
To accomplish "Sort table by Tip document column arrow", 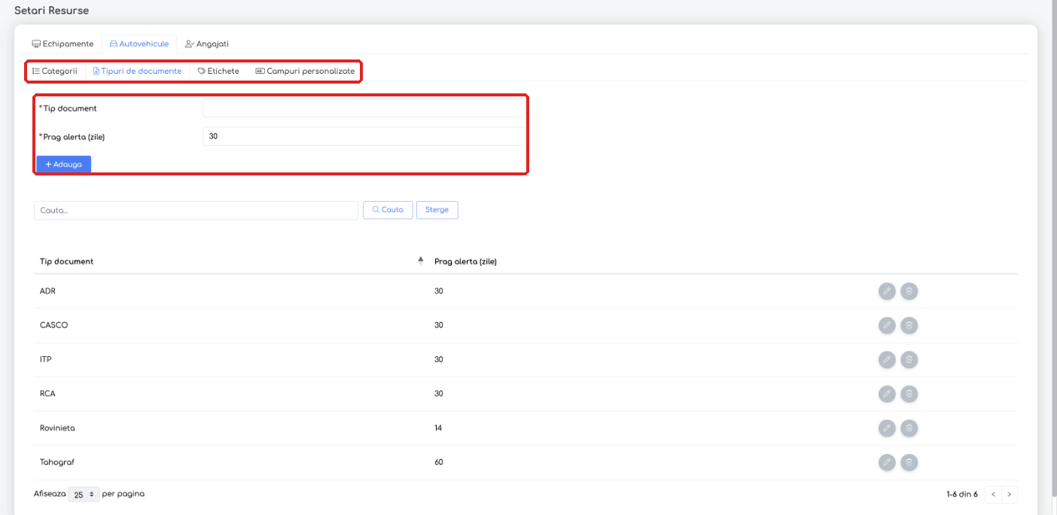I will [421, 261].
